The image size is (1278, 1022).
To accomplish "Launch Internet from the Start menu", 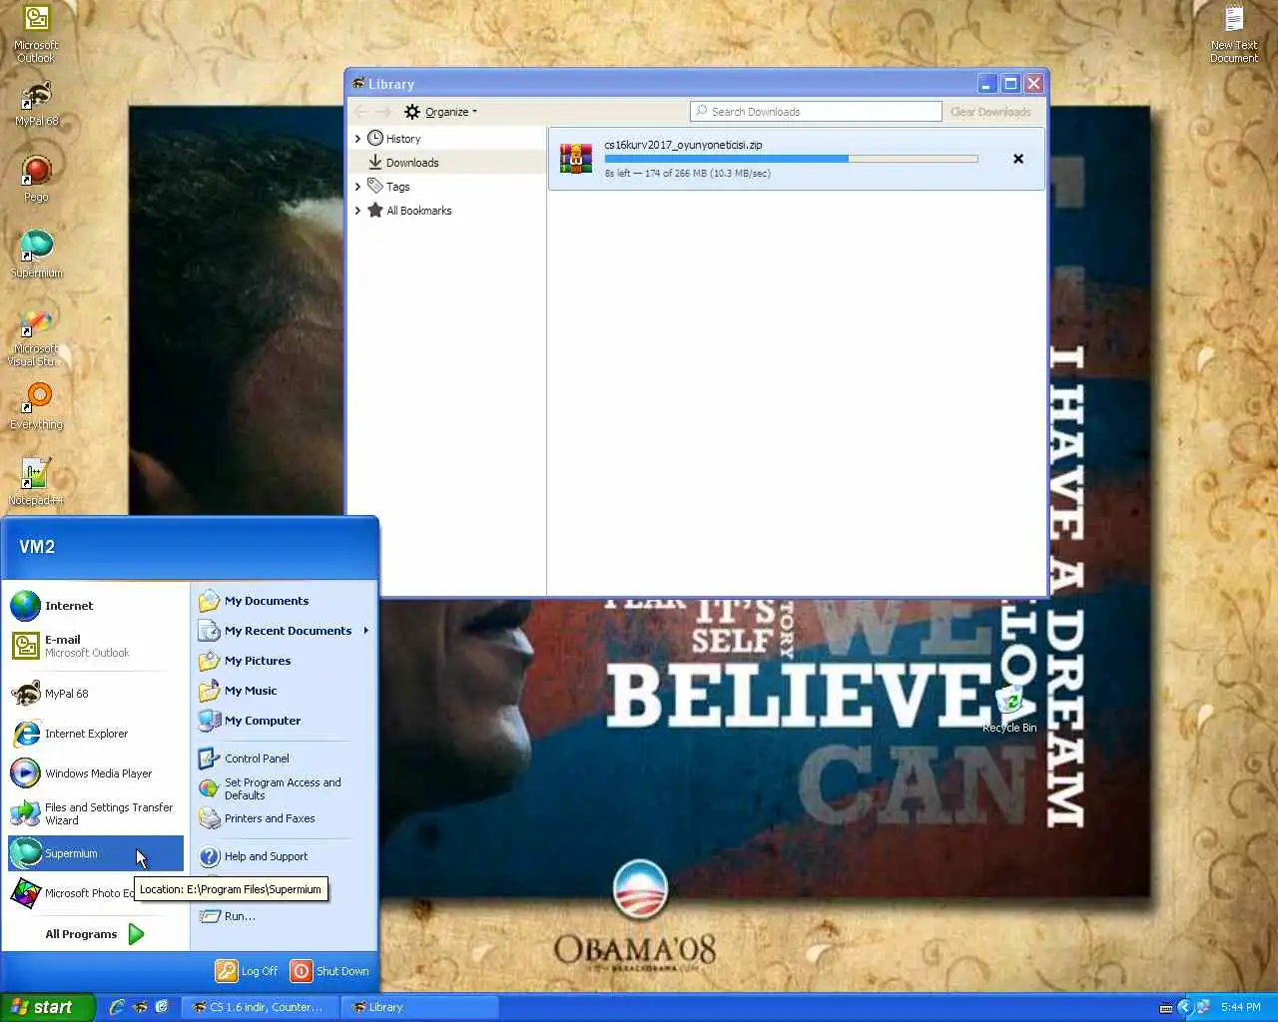I will pos(96,606).
